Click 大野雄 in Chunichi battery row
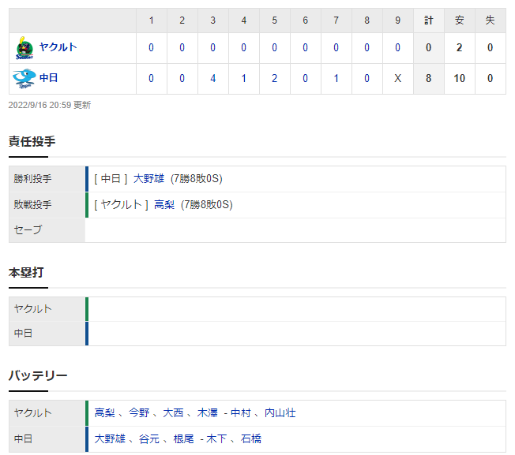515x455 pixels. coord(110,438)
